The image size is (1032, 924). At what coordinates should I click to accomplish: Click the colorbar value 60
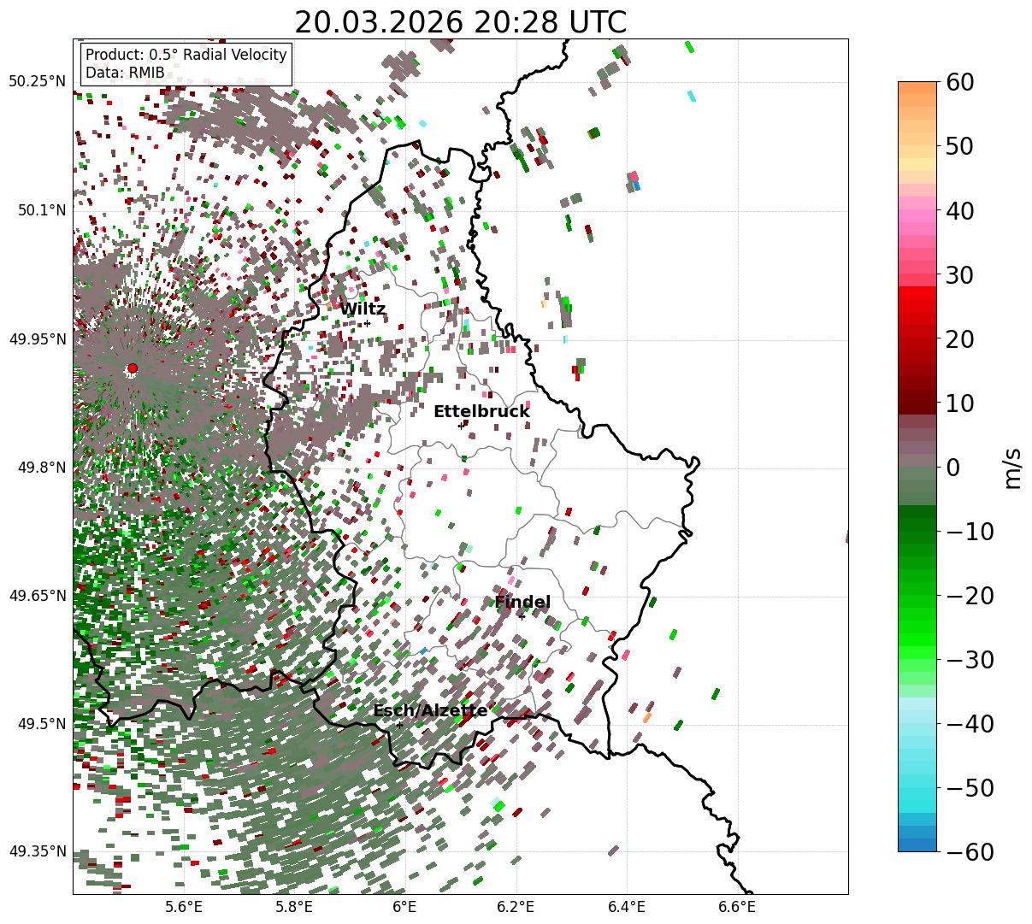[x=960, y=82]
